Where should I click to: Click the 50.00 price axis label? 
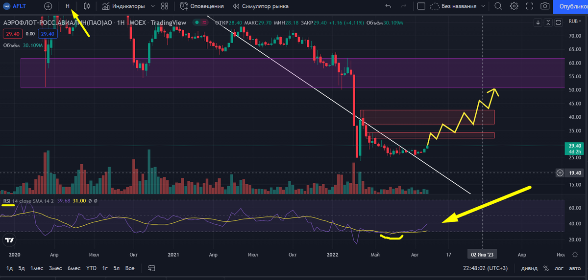(574, 90)
